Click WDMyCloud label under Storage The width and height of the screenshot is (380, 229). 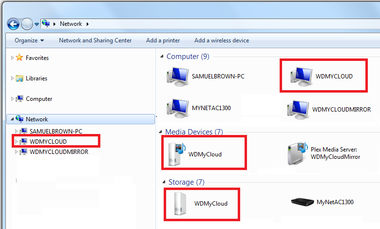pyautogui.click(x=211, y=204)
